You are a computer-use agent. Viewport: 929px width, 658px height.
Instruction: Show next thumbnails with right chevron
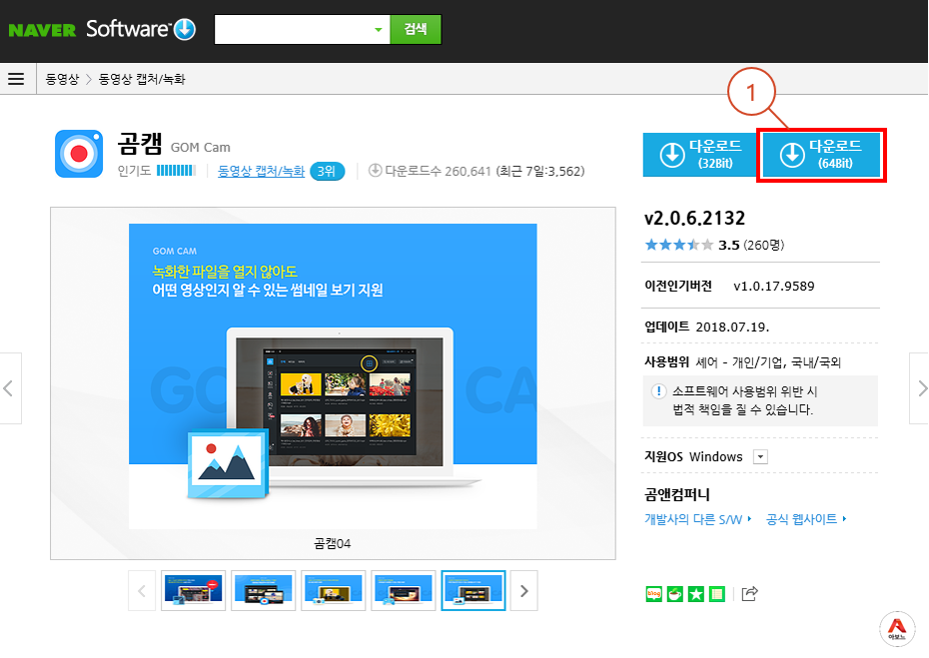(523, 590)
